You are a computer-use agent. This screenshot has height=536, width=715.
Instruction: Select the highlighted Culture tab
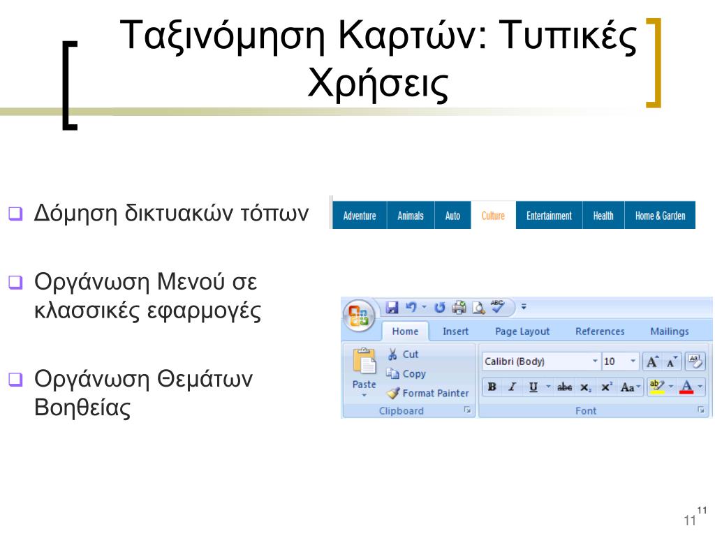point(494,215)
